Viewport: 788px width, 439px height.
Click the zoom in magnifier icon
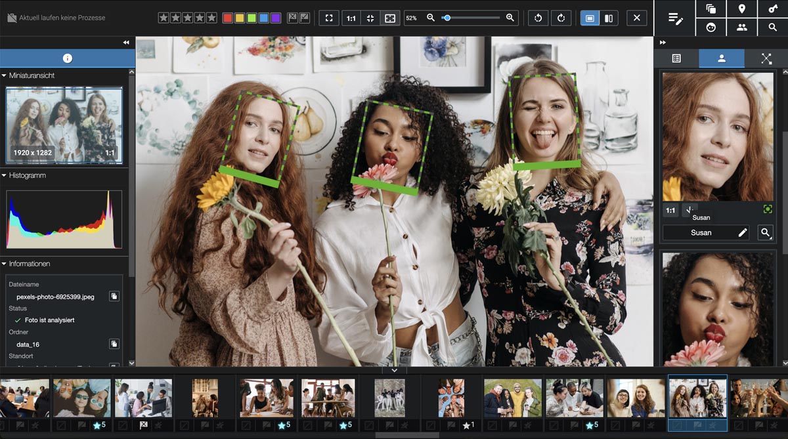(x=510, y=18)
